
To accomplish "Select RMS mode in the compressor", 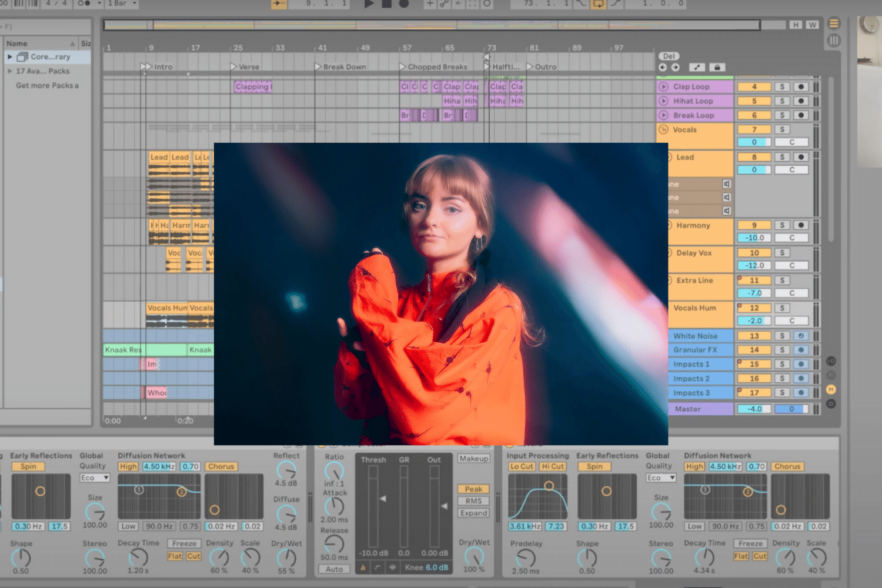I will [x=473, y=501].
